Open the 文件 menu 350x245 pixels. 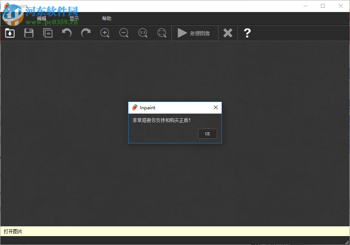(x=9, y=18)
